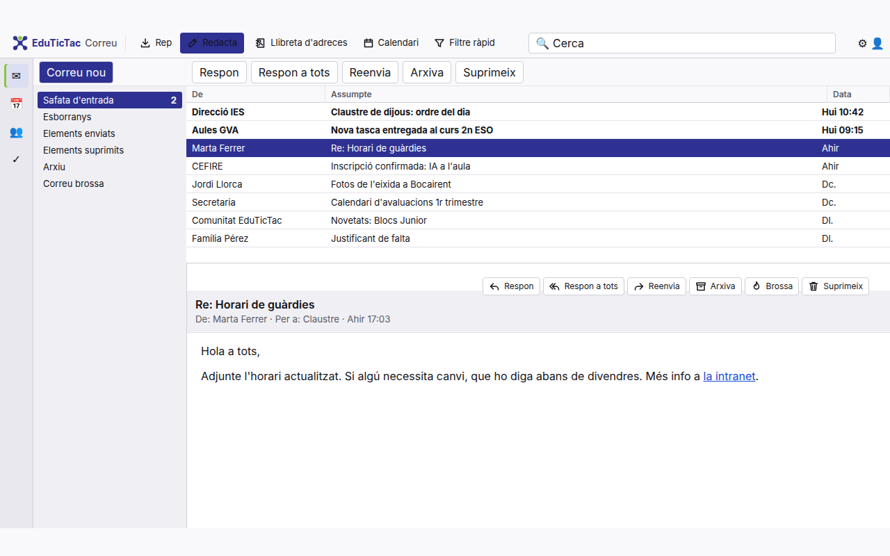
Task: Archive message with Arxiva in preview header
Action: tap(715, 286)
